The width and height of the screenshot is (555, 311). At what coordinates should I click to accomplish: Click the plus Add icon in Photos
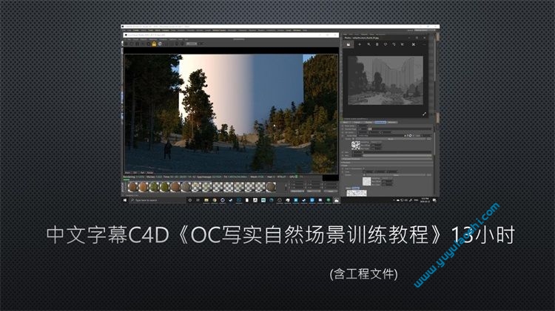pyautogui.click(x=360, y=44)
